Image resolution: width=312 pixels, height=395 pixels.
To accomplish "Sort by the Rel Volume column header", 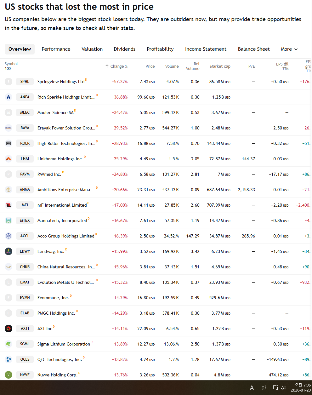I will pos(193,66).
